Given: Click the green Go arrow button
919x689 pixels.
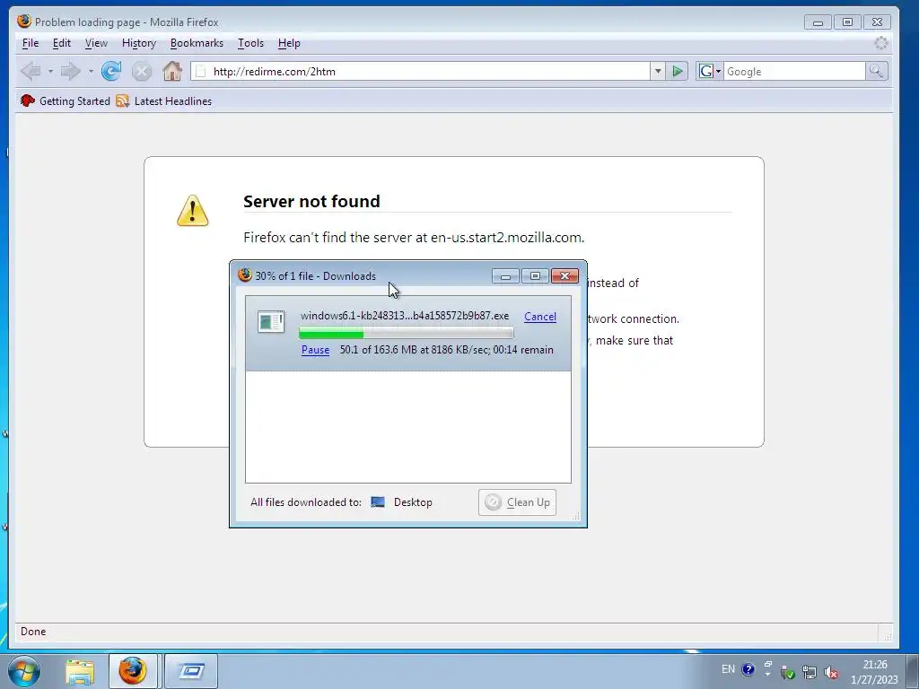Looking at the screenshot, I should (x=677, y=72).
